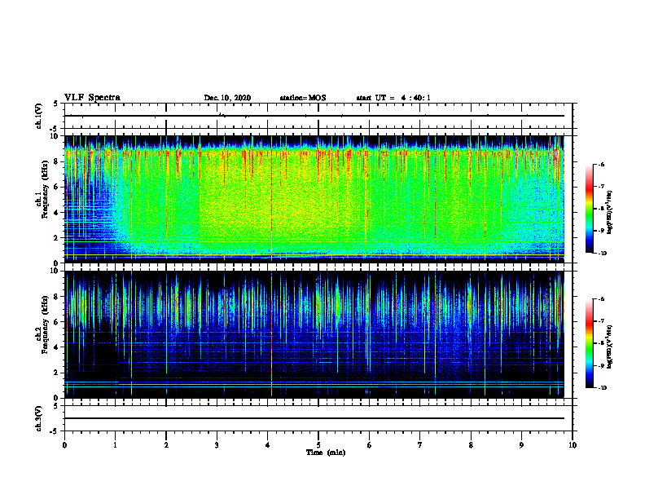Click the 'ch.1(V)' axis label
The width and height of the screenshot is (645, 499).
(38, 116)
